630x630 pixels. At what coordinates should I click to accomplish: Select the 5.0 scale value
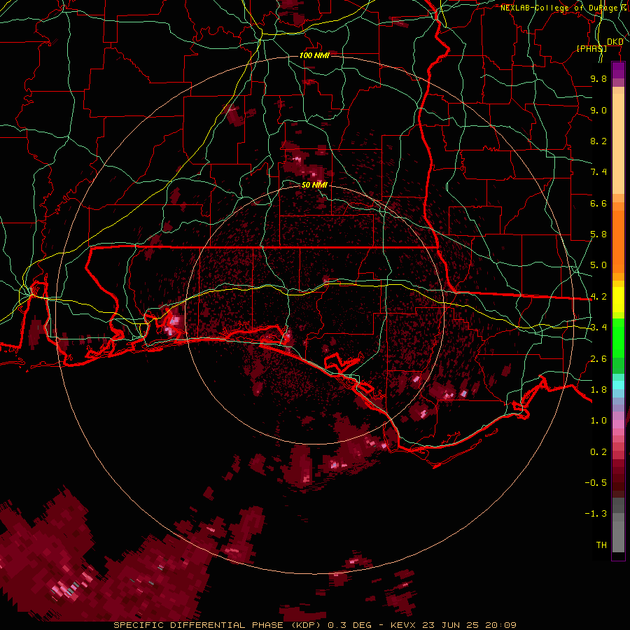(x=598, y=265)
